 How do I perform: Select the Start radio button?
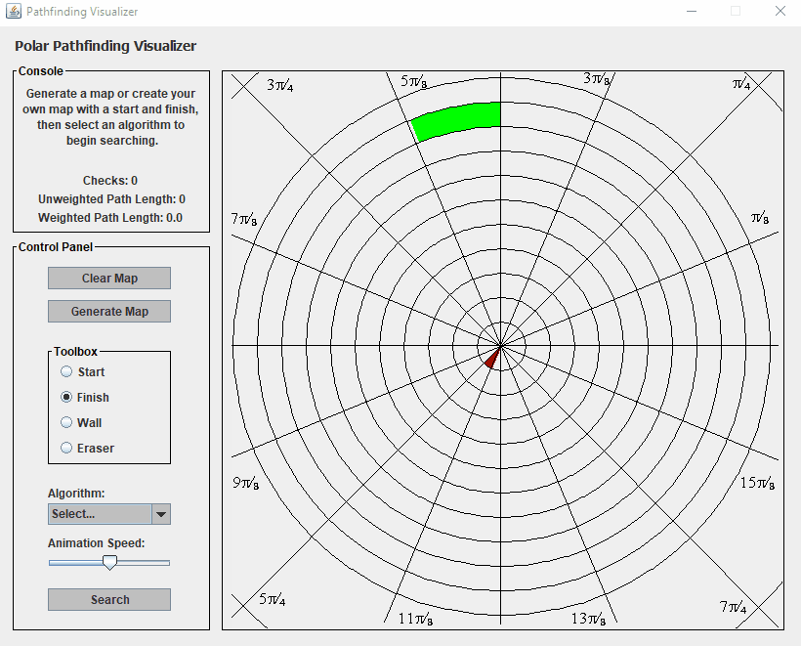(x=66, y=371)
